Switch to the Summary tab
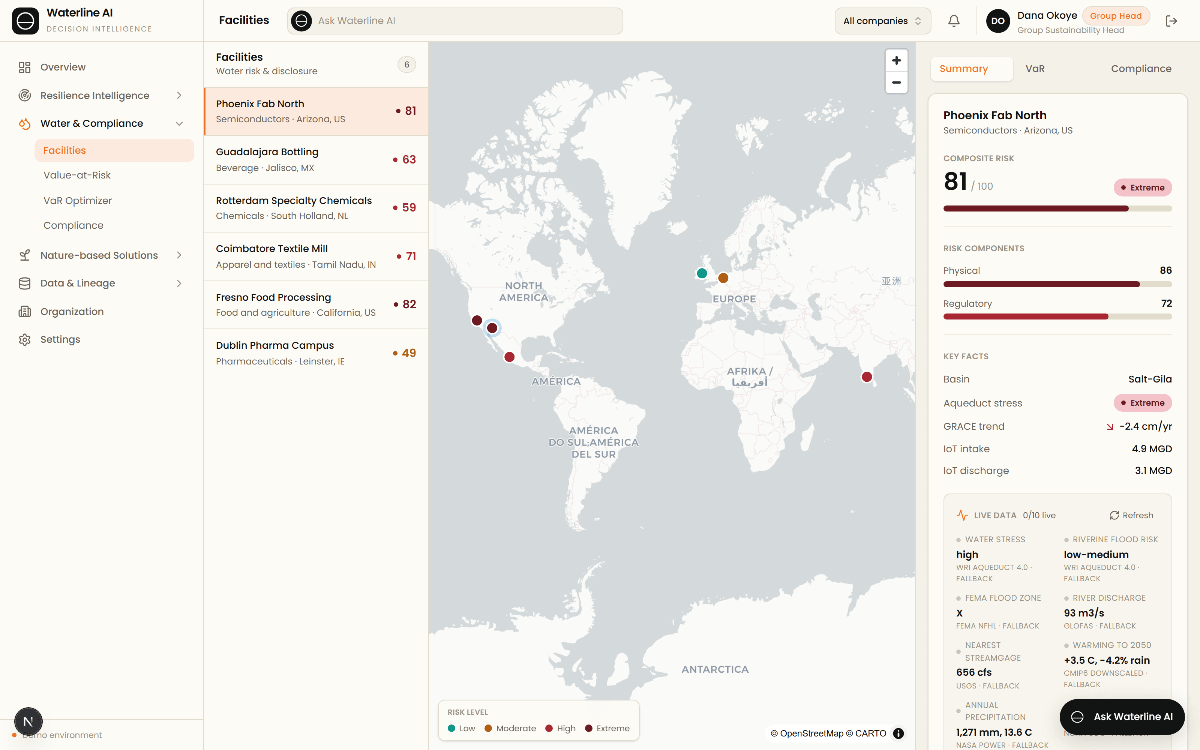 972,69
